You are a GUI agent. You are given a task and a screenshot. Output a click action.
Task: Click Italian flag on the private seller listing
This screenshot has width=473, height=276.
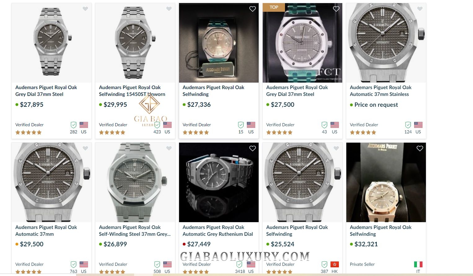click(x=418, y=264)
